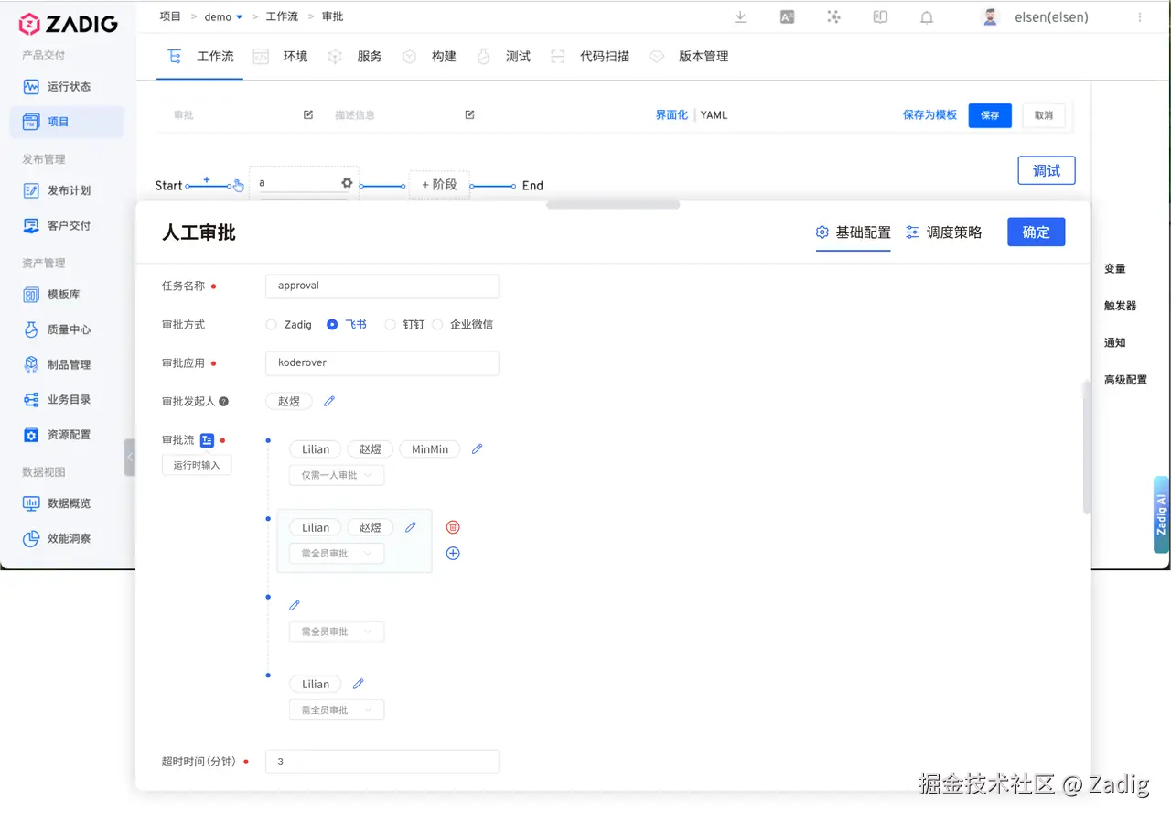The height and width of the screenshot is (821, 1171).
Task: Add approval node with plus circle icon
Action: click(x=453, y=553)
